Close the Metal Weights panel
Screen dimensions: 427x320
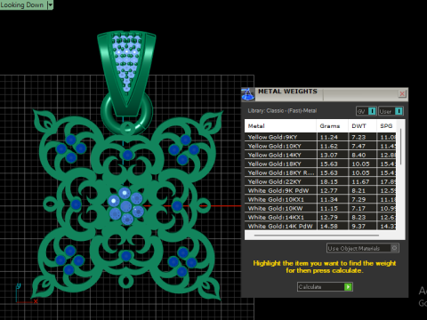pyautogui.click(x=402, y=94)
